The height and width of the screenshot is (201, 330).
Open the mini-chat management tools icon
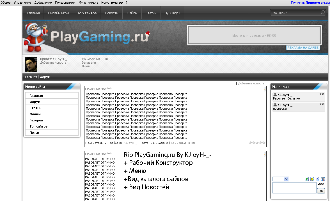coord(323,179)
